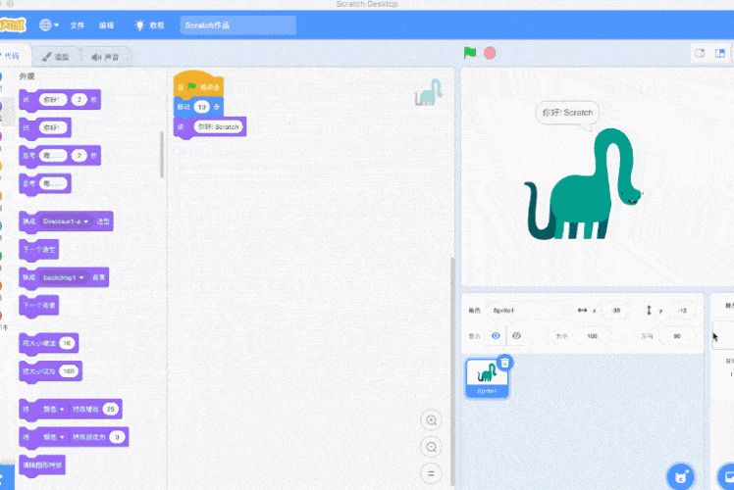Open the globe language dropdown

click(48, 24)
